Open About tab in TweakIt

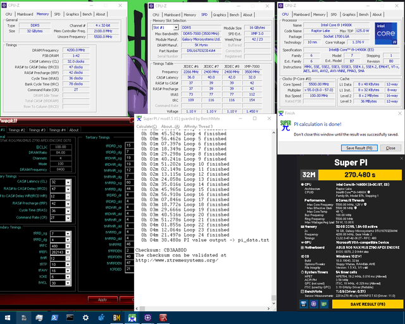click(x=74, y=130)
